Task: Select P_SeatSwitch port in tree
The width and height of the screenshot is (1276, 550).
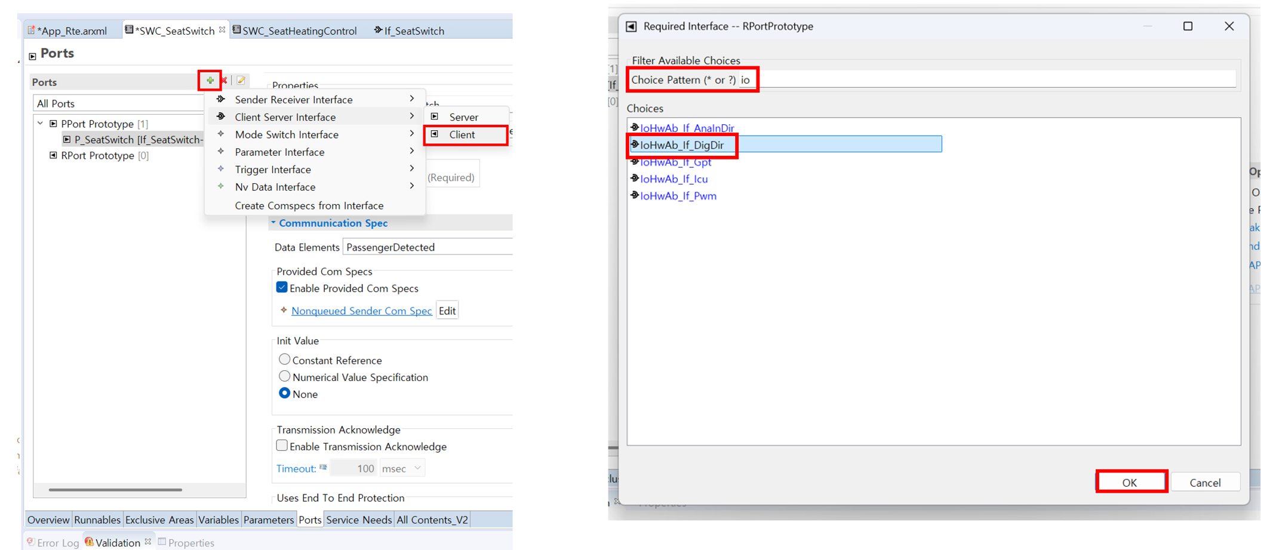Action: (137, 140)
